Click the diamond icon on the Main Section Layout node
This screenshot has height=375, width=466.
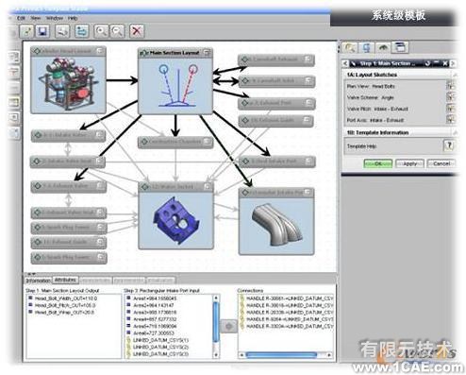click(x=143, y=53)
